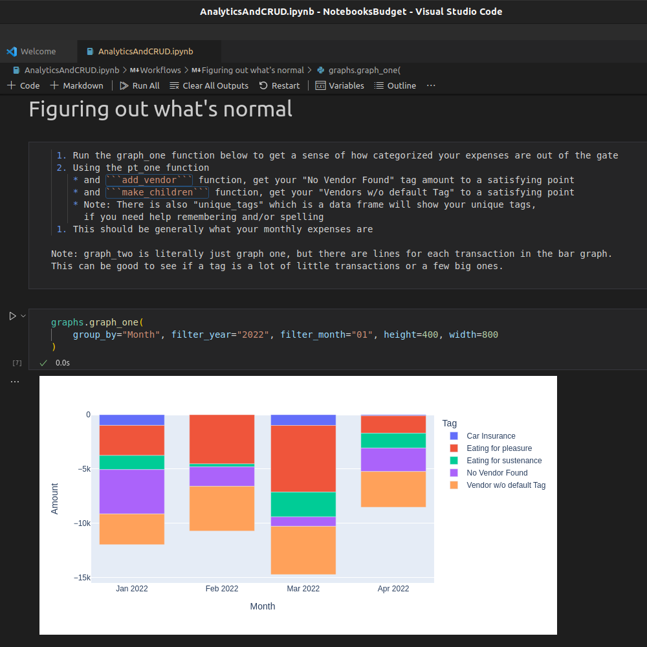Screen dimensions: 647x647
Task: Click the red Eating for pleasure bar in Mar 2022
Action: pyautogui.click(x=303, y=459)
